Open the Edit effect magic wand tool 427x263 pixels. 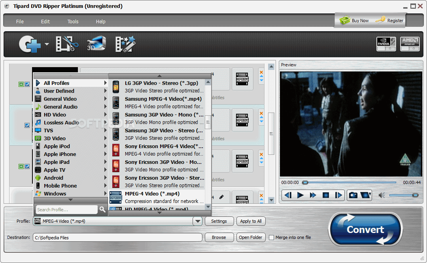125,44
